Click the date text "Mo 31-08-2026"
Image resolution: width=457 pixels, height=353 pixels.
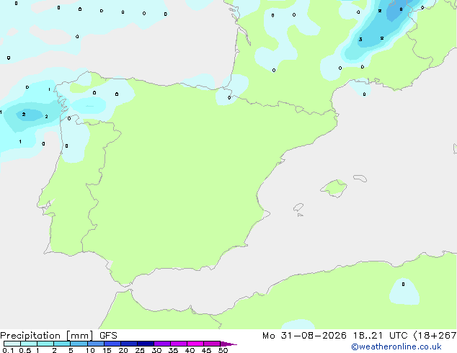click(x=304, y=336)
